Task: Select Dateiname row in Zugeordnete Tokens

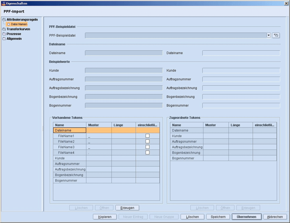Action: tap(224, 130)
